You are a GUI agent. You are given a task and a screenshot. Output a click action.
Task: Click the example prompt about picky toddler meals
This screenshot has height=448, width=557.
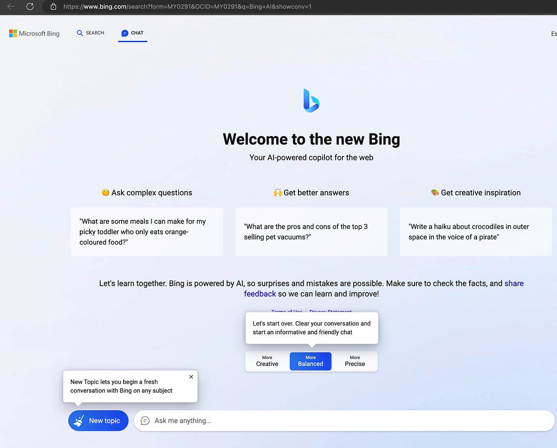click(147, 231)
